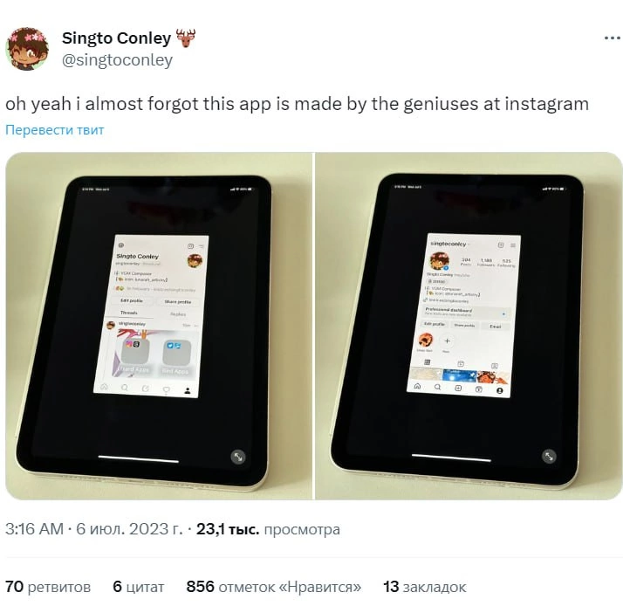
Task: Open the three-dot more options menu
Action: [x=613, y=38]
